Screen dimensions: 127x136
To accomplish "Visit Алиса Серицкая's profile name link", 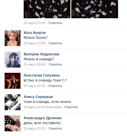I will (38, 97).
